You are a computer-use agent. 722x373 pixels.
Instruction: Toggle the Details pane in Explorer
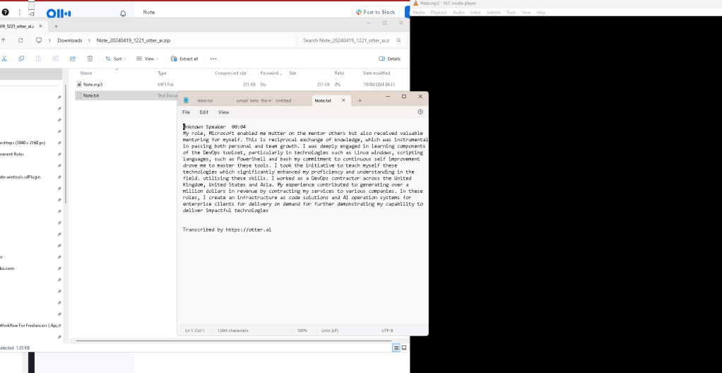[389, 59]
